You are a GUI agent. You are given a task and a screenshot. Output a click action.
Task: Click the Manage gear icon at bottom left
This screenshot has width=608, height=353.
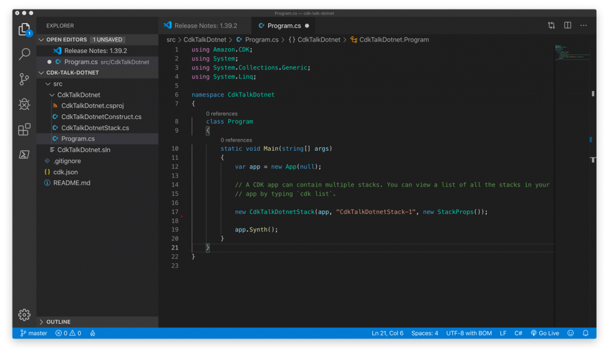24,315
